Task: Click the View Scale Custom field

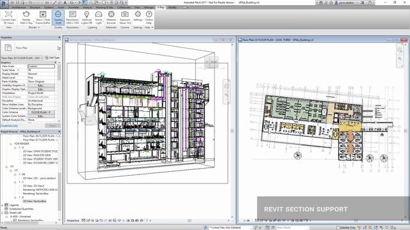Action: (x=41, y=66)
